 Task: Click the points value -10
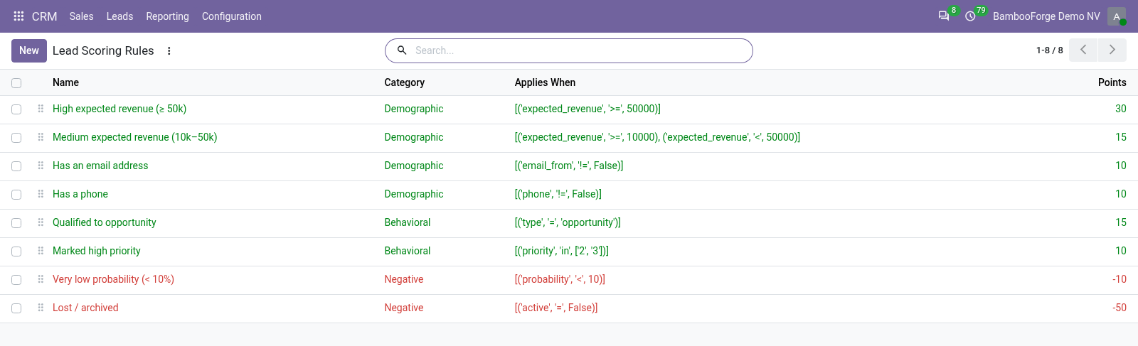tap(1120, 279)
